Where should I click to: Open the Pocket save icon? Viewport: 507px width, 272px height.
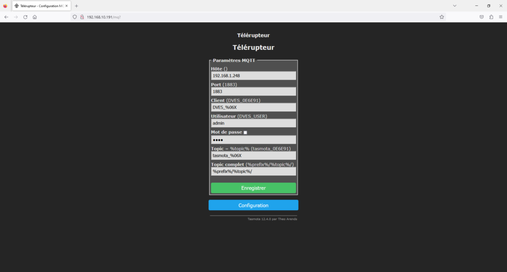(x=482, y=17)
